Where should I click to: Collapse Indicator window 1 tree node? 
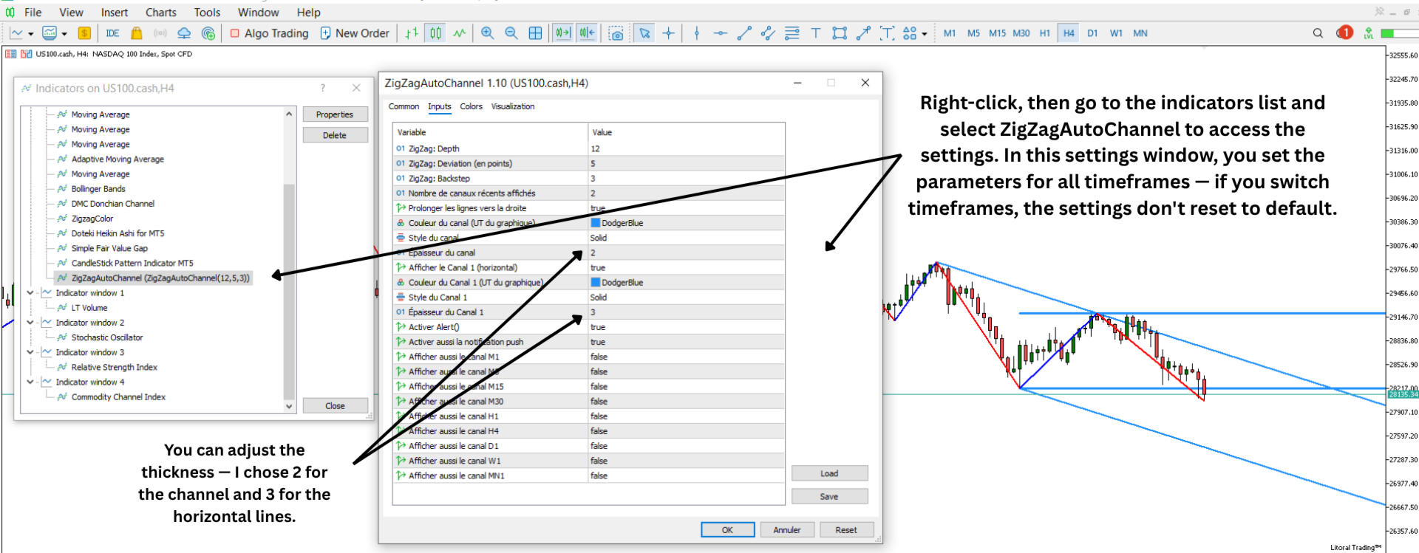[30, 293]
